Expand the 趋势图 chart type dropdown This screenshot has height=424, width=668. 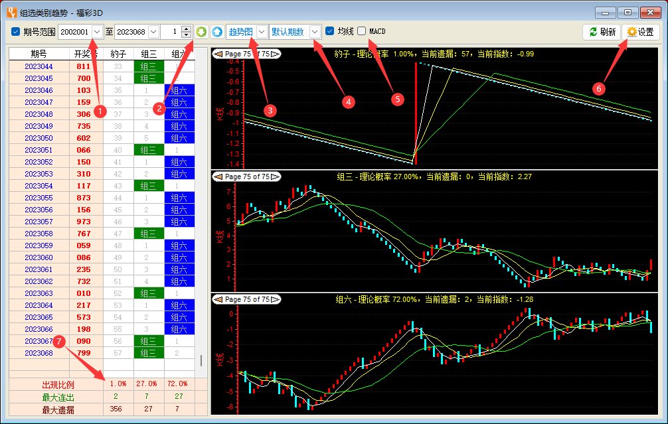pyautogui.click(x=262, y=32)
